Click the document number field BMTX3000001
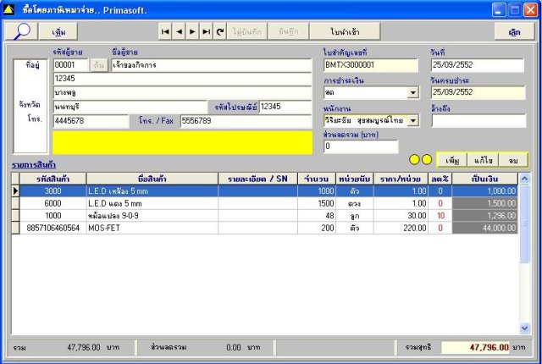This screenshot has width=542, height=364. tap(372, 65)
